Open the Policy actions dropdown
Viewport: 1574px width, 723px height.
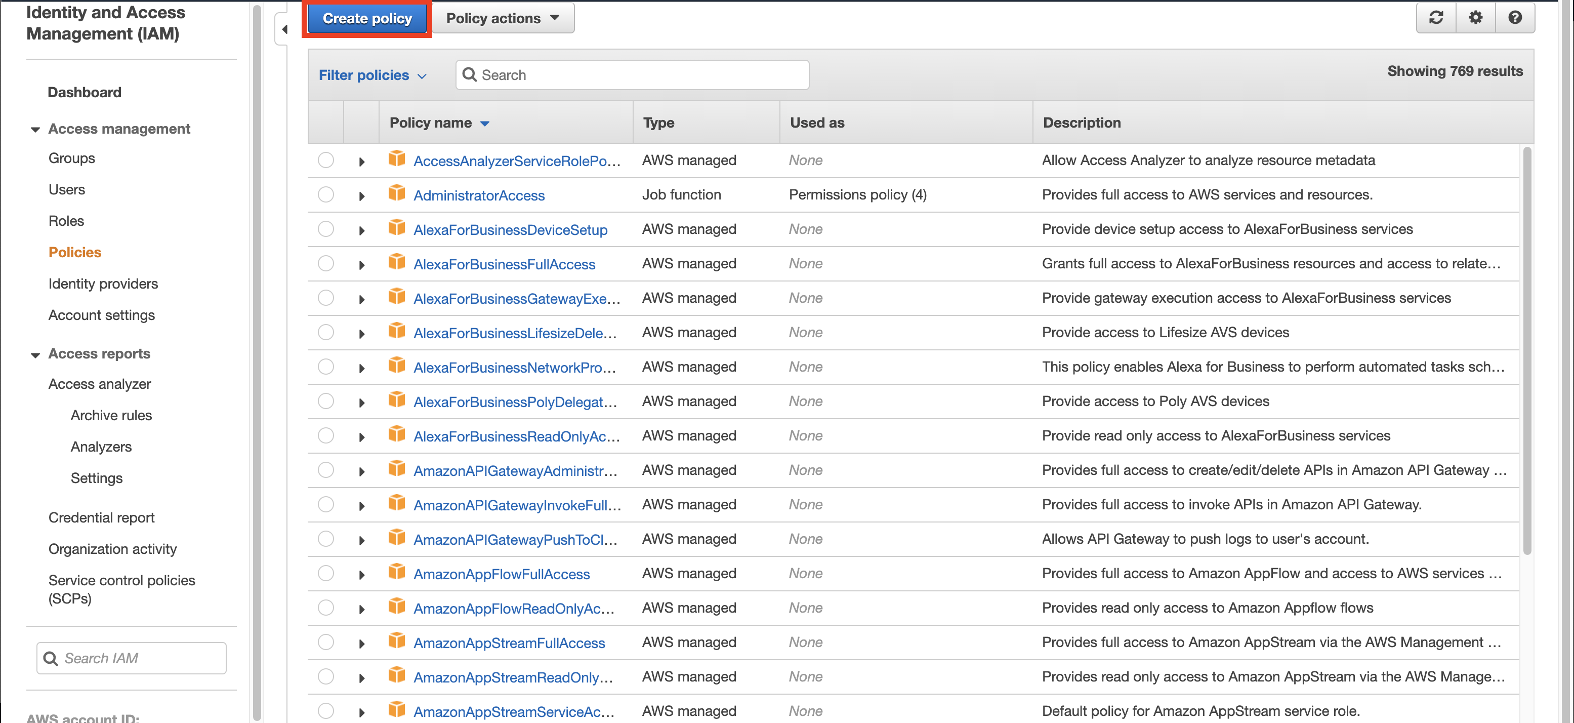[x=503, y=18]
